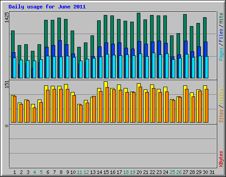Click the blue files bar for day 8

60,48
